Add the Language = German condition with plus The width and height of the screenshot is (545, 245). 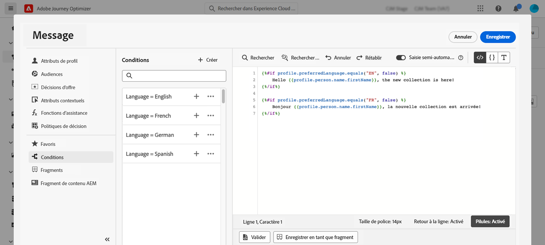[x=197, y=135]
